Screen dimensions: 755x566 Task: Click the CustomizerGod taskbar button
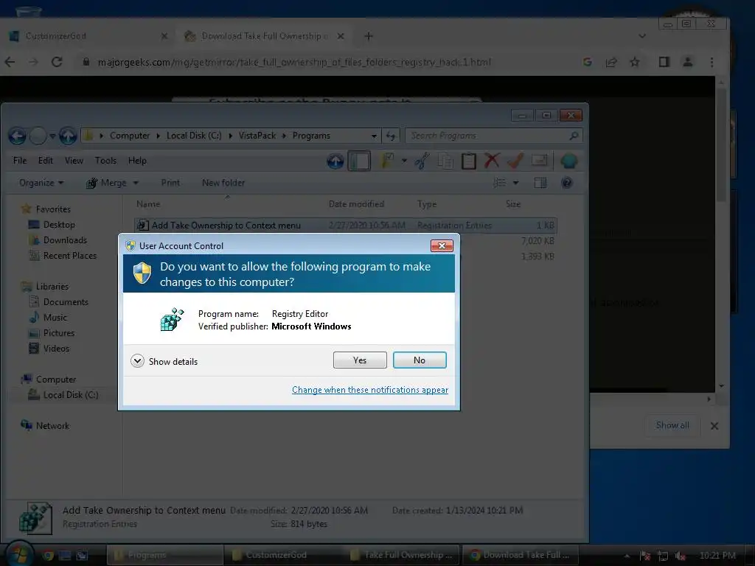(x=282, y=555)
